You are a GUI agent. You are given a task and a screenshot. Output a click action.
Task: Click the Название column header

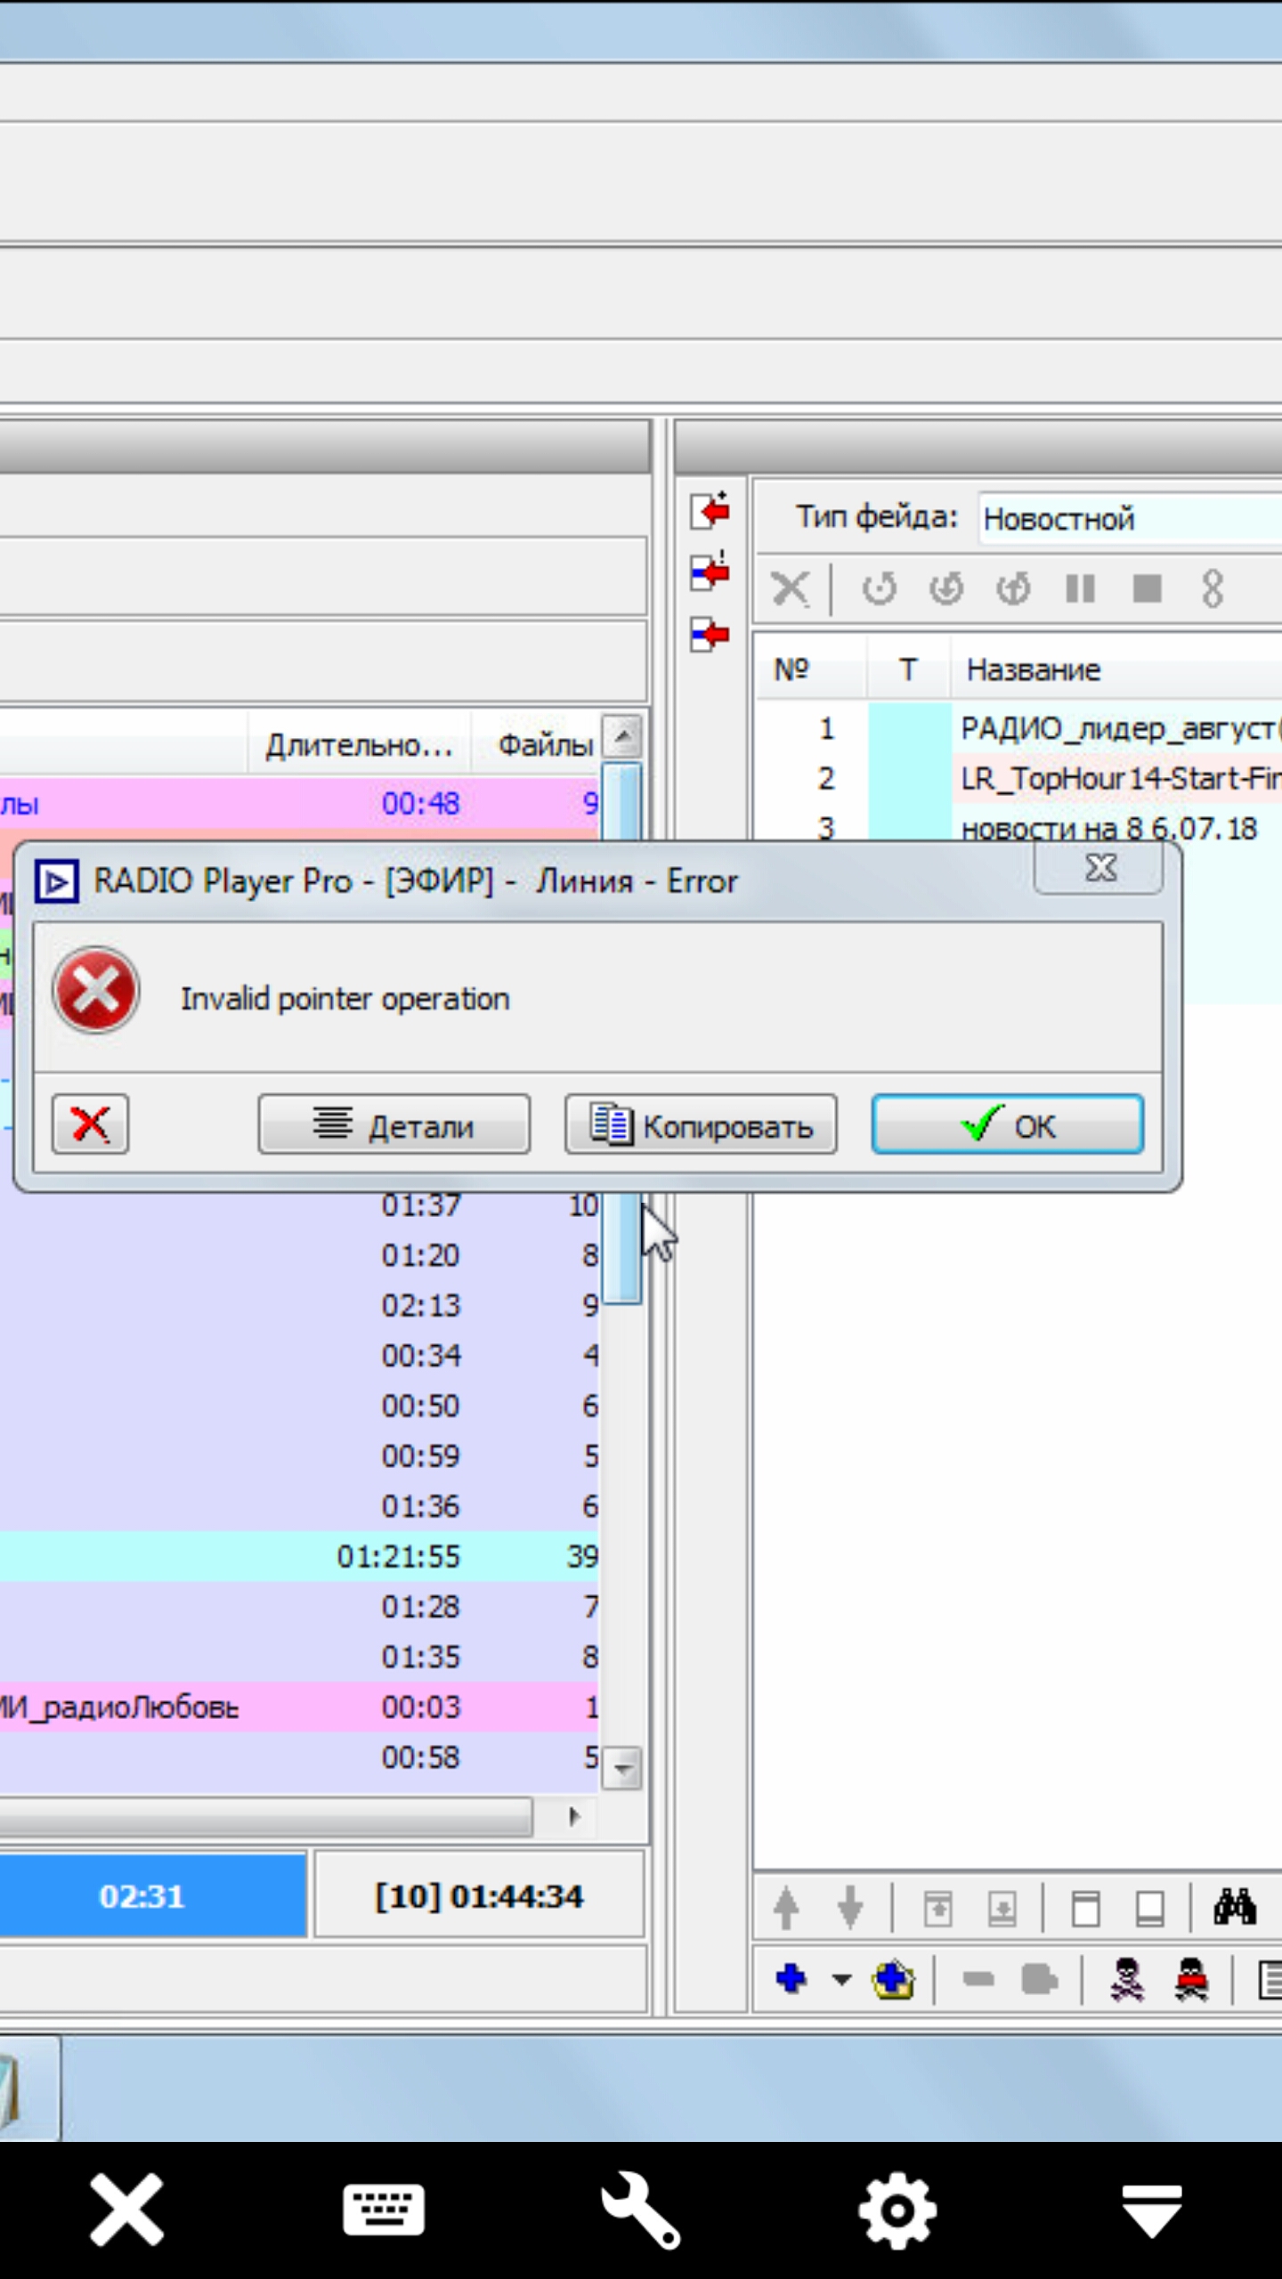(1116, 669)
